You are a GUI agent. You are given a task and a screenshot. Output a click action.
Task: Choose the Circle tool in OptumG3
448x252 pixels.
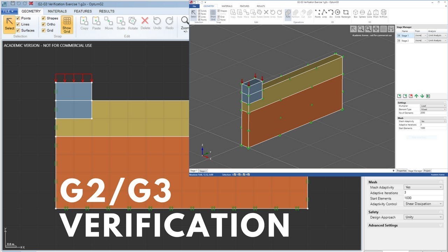tap(338, 14)
